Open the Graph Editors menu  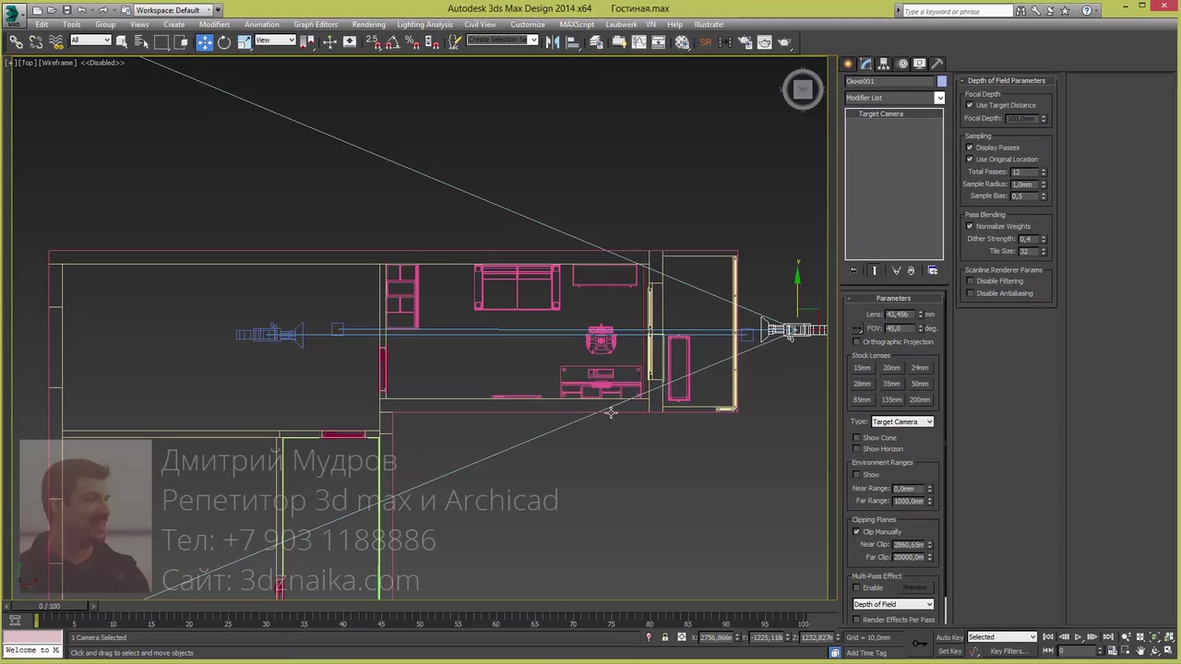[316, 25]
